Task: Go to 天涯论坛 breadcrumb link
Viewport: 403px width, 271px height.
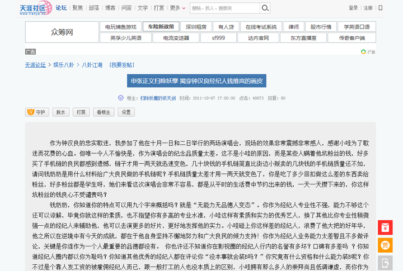Action: 35,65
